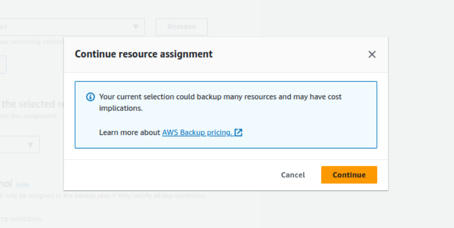454x228 pixels.
Task: Close the Continue resource assignment dialog
Action: coord(372,54)
